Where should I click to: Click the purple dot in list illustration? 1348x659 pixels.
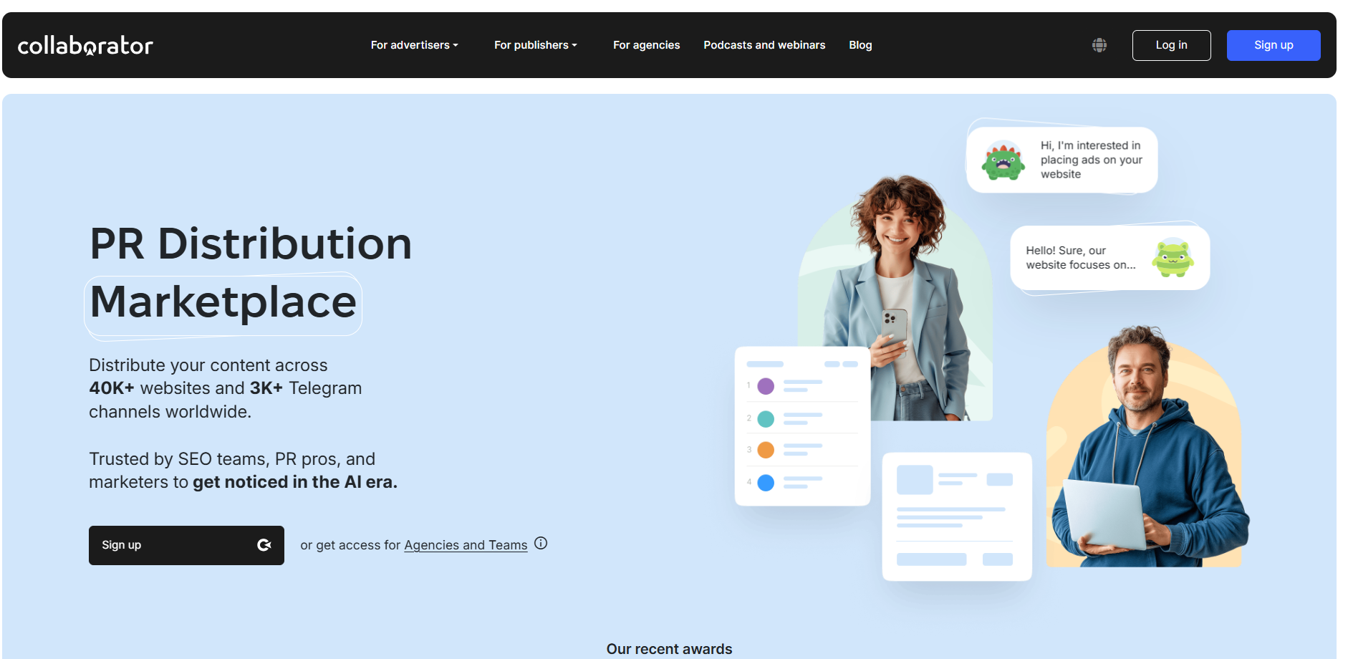[766, 386]
